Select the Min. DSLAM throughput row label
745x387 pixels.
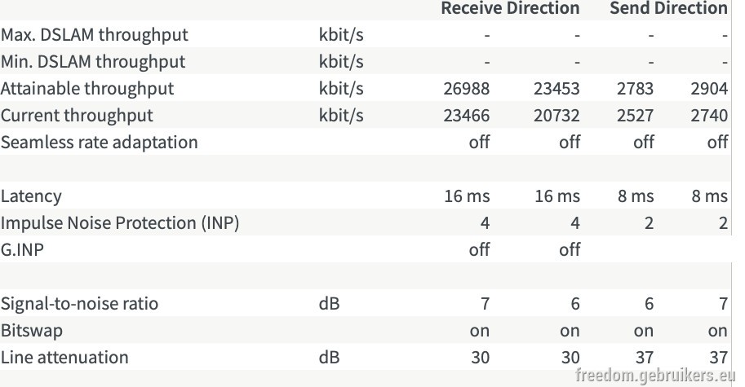[x=93, y=62]
